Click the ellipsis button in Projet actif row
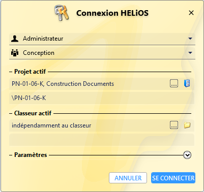 point(174,83)
